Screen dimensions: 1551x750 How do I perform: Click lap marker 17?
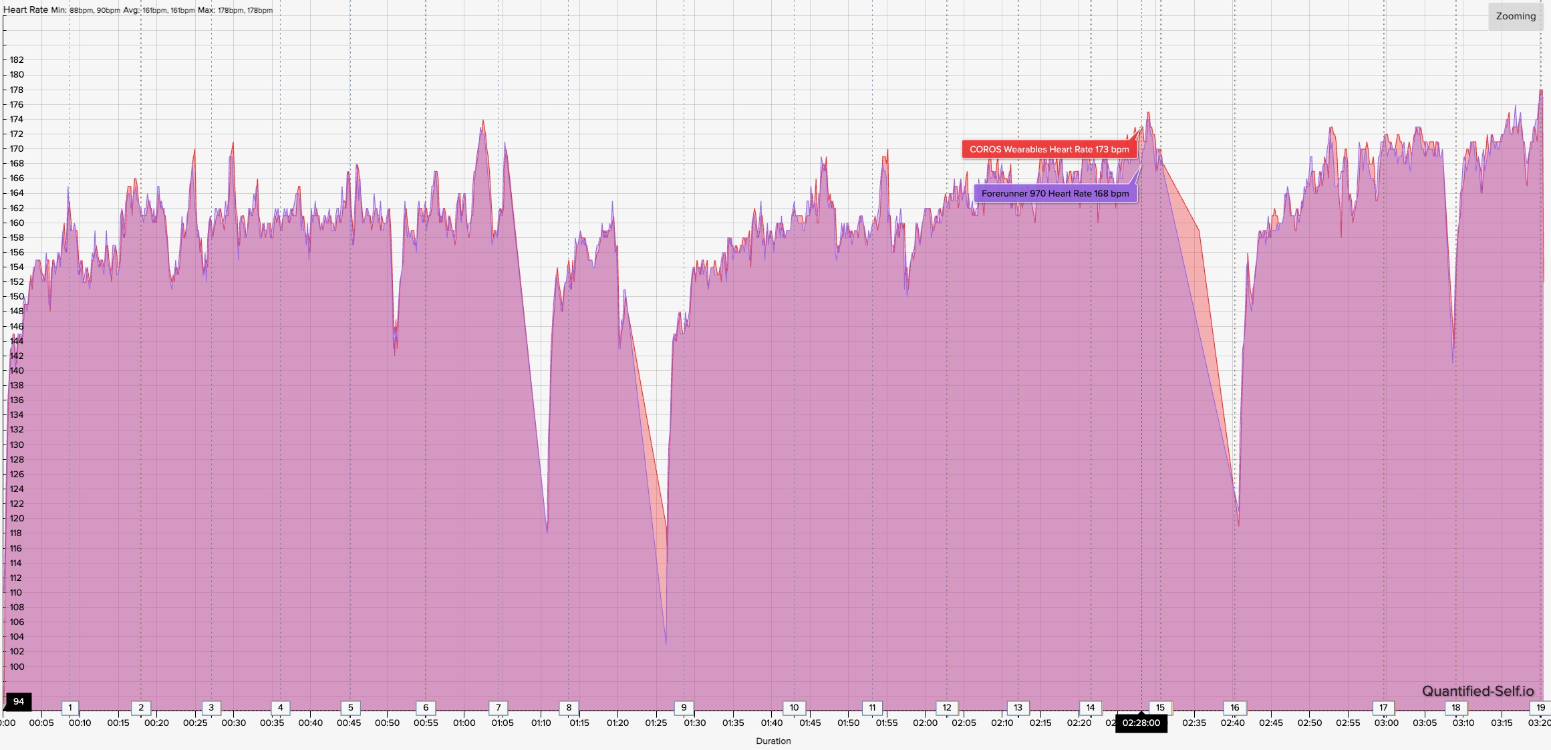pyautogui.click(x=1383, y=707)
